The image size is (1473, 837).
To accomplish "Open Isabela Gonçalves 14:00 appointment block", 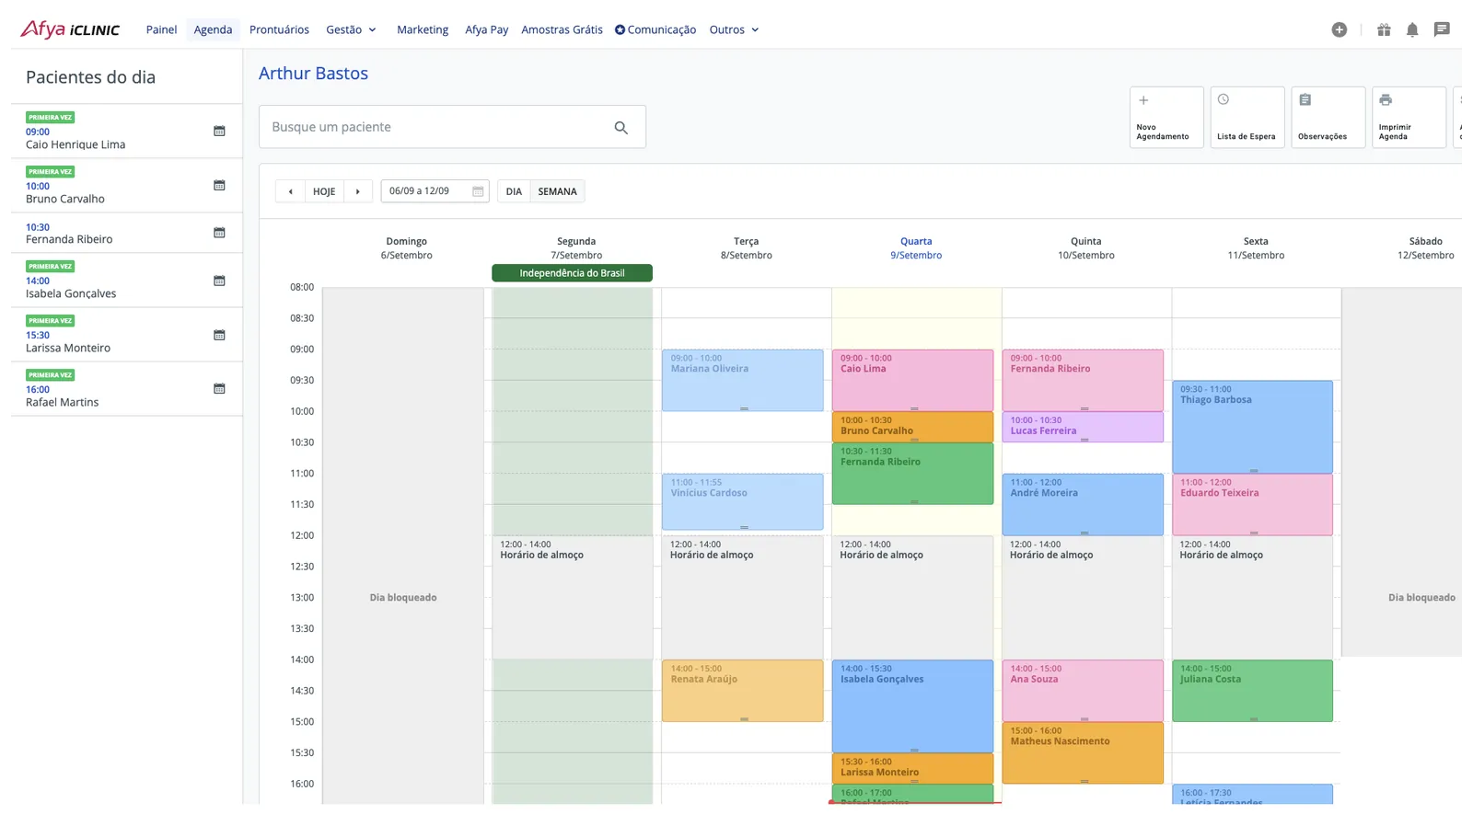I will 912,706.
